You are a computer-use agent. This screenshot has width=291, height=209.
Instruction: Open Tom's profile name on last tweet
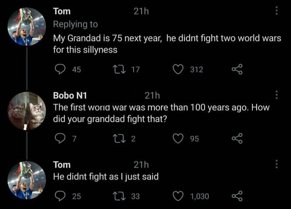62,165
